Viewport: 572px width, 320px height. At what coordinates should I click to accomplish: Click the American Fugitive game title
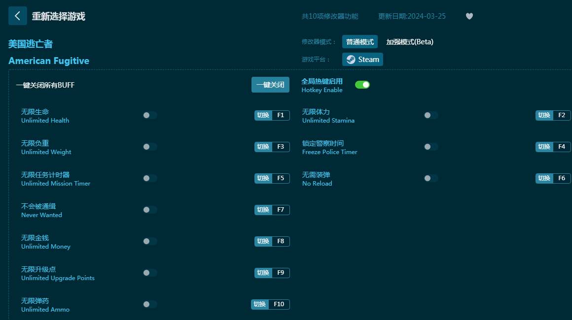tap(49, 61)
